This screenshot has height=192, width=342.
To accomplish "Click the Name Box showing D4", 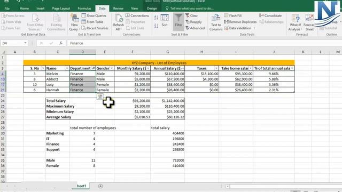I will point(12,43).
